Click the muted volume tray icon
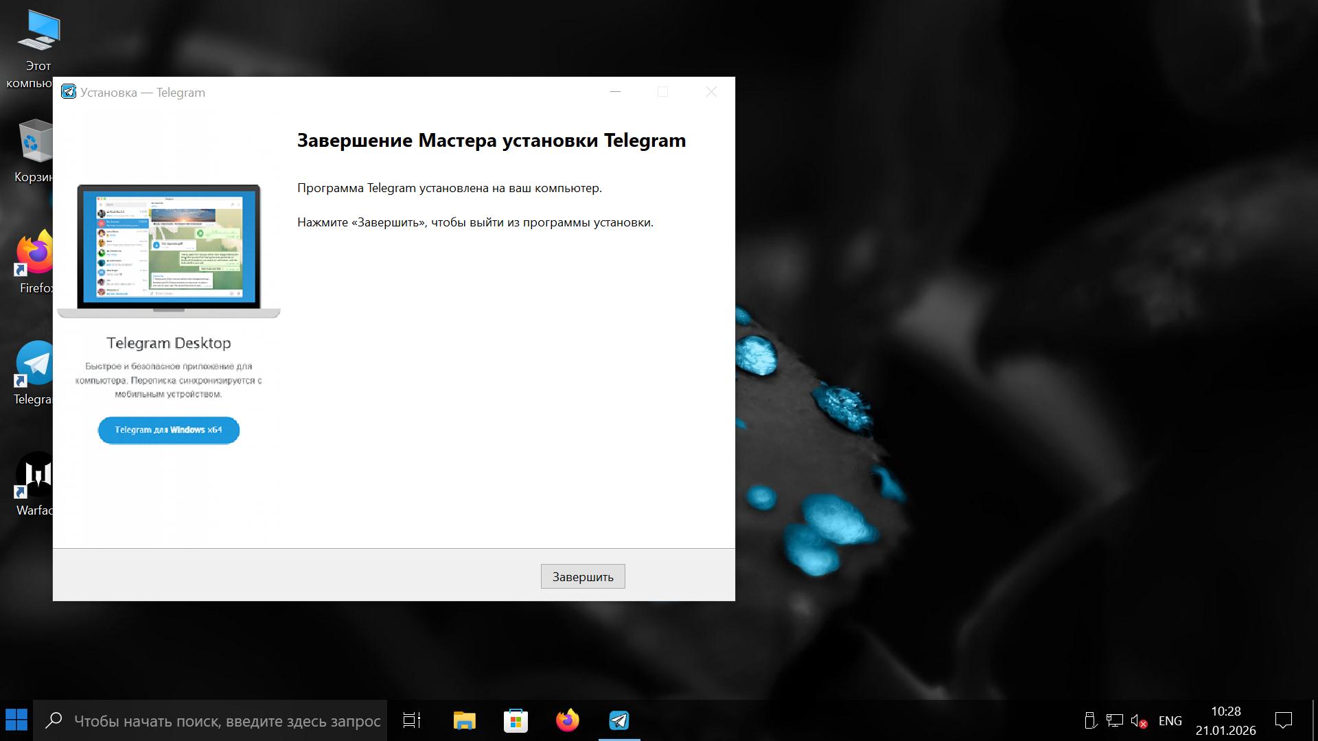The width and height of the screenshot is (1318, 741). (1139, 721)
